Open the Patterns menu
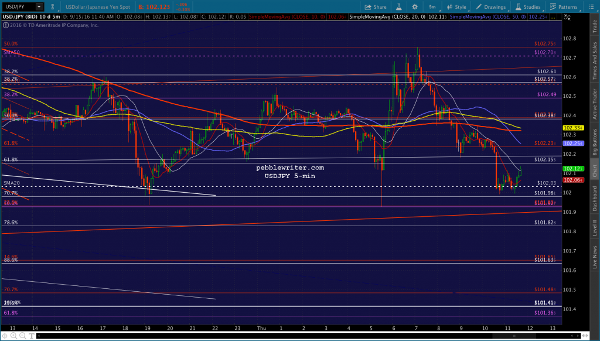 point(564,7)
